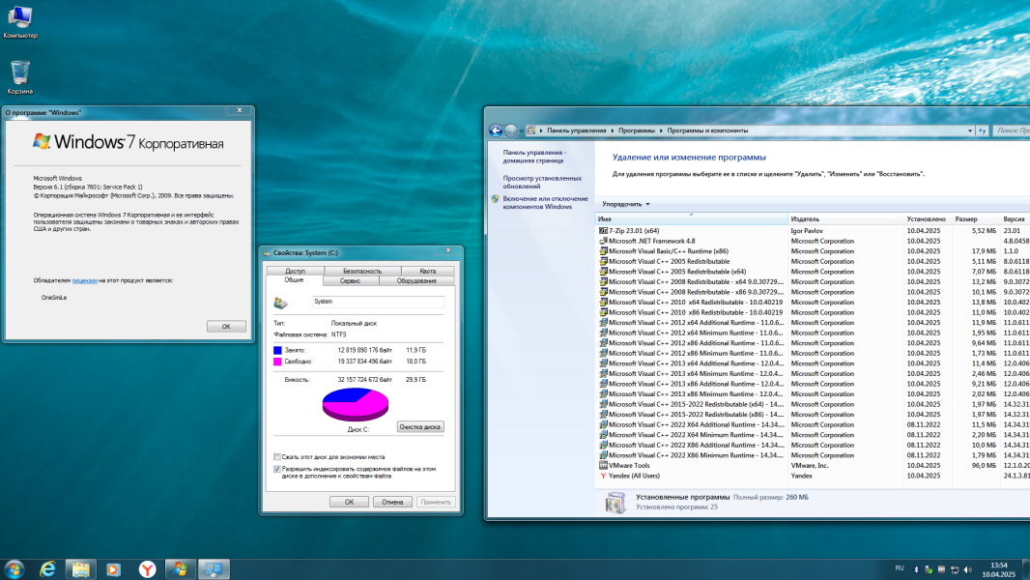This screenshot has height=580, width=1030.
Task: Click the Очистка диска button
Action: [420, 427]
